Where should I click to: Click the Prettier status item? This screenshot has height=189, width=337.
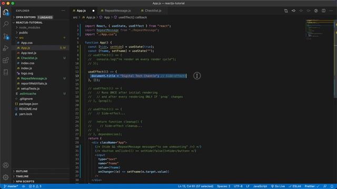(312, 186)
